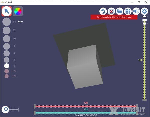Select the 2 cube size circle

pos(7,60)
